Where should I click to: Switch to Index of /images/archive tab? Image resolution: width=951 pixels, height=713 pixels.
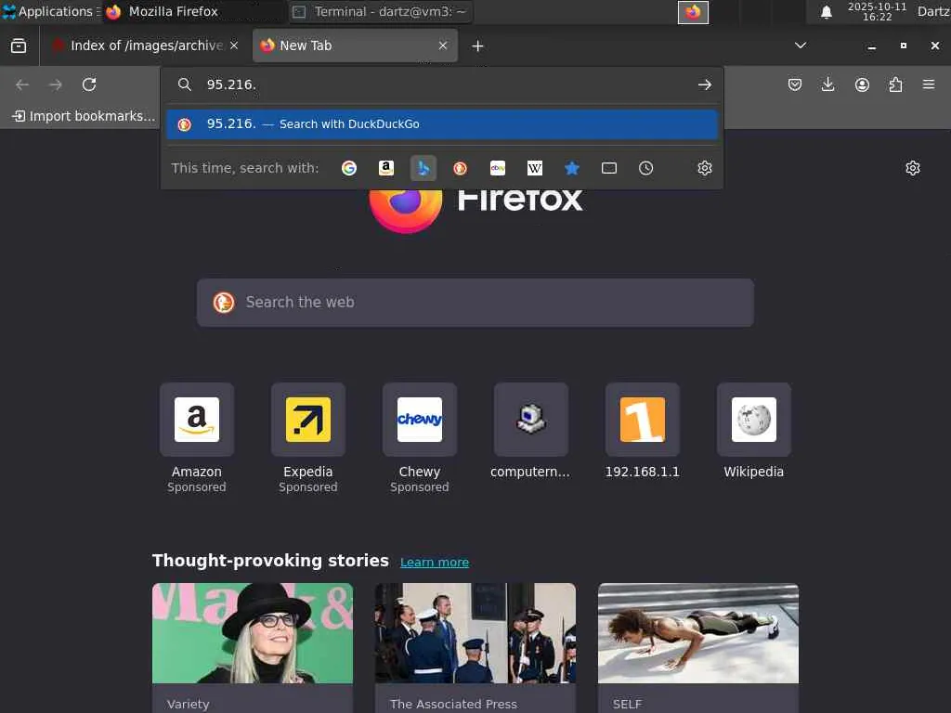[x=139, y=45]
